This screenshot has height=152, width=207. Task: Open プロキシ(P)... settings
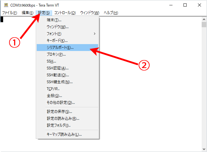tap(56, 54)
